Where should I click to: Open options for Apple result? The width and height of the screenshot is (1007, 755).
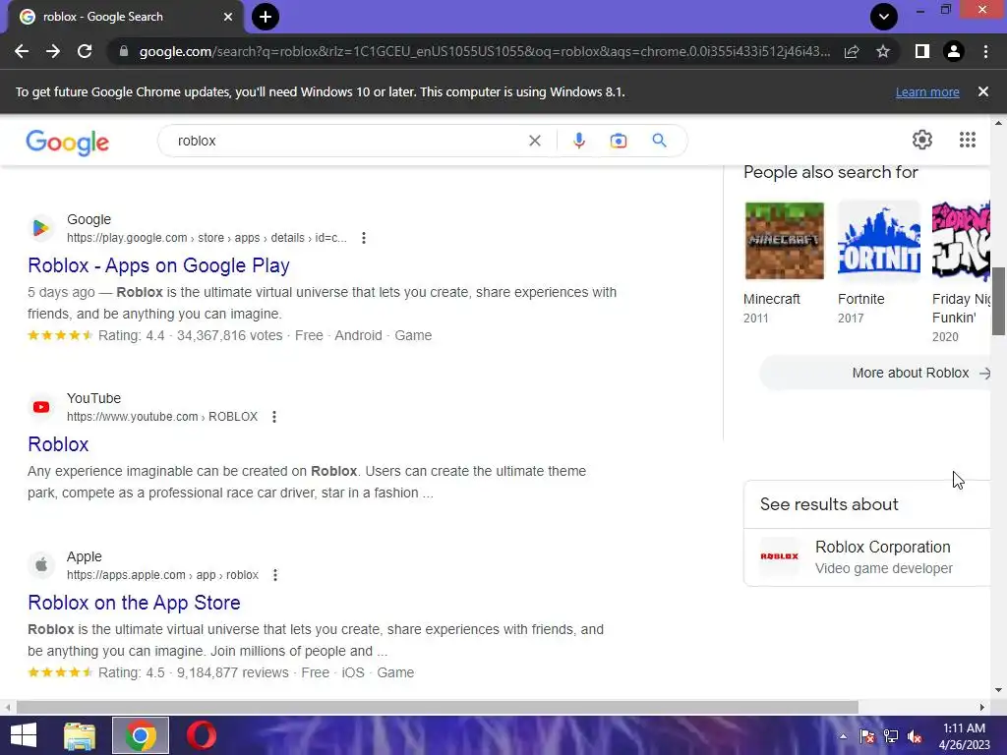[x=275, y=574]
